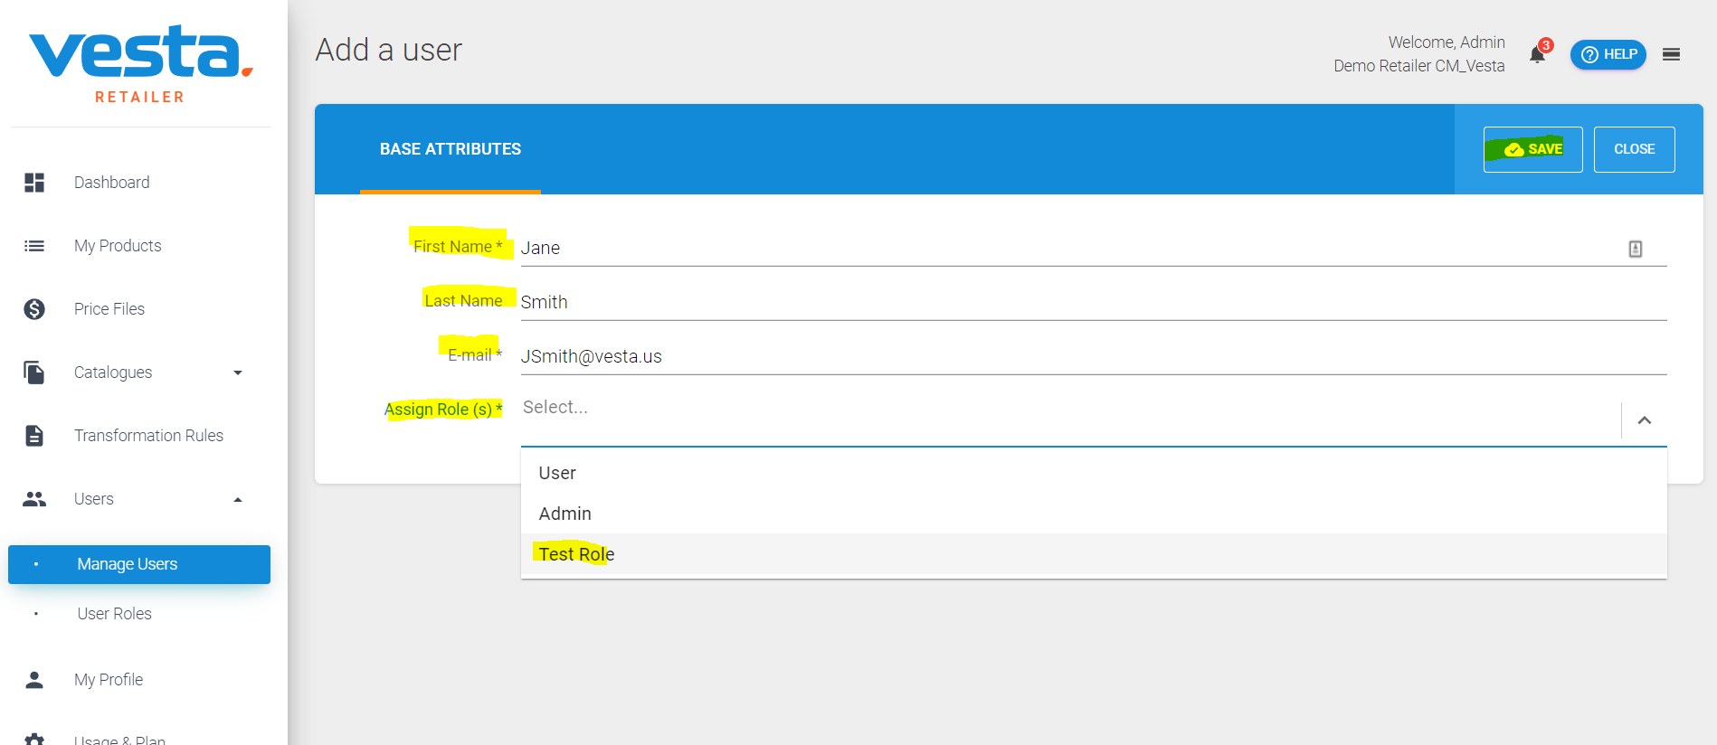Close the Add a user form
1717x745 pixels.
click(x=1635, y=149)
